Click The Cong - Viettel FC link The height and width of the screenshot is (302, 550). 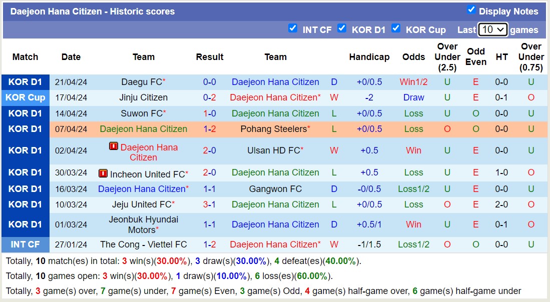coord(144,244)
